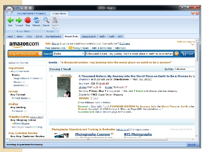Open the Sort by Relevance dropdown
Screen dimensions: 203x152
click(184, 69)
